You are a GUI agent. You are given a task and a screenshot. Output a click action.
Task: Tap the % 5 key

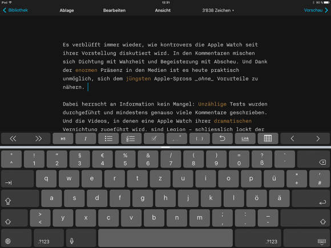pyautogui.click(x=125, y=159)
